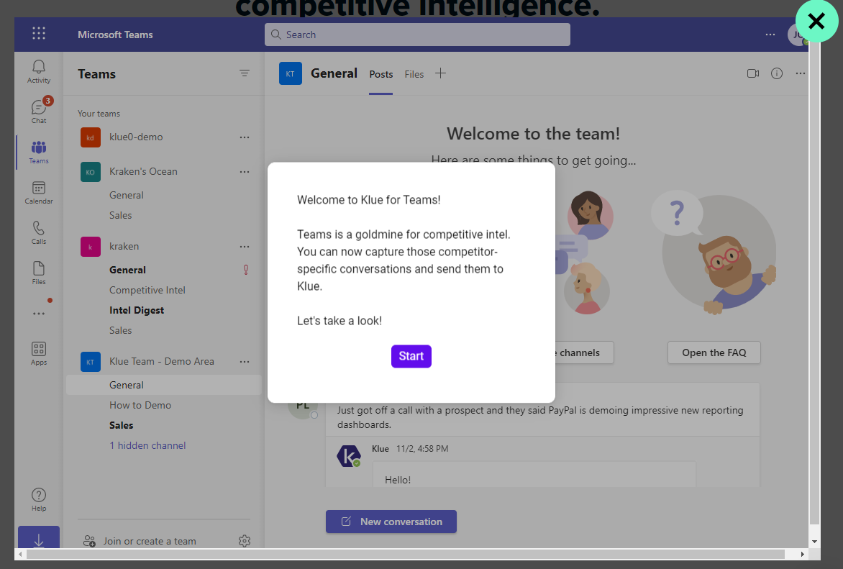The width and height of the screenshot is (843, 569).
Task: Collapse Klue Team - Demo Area
Action: [x=161, y=361]
